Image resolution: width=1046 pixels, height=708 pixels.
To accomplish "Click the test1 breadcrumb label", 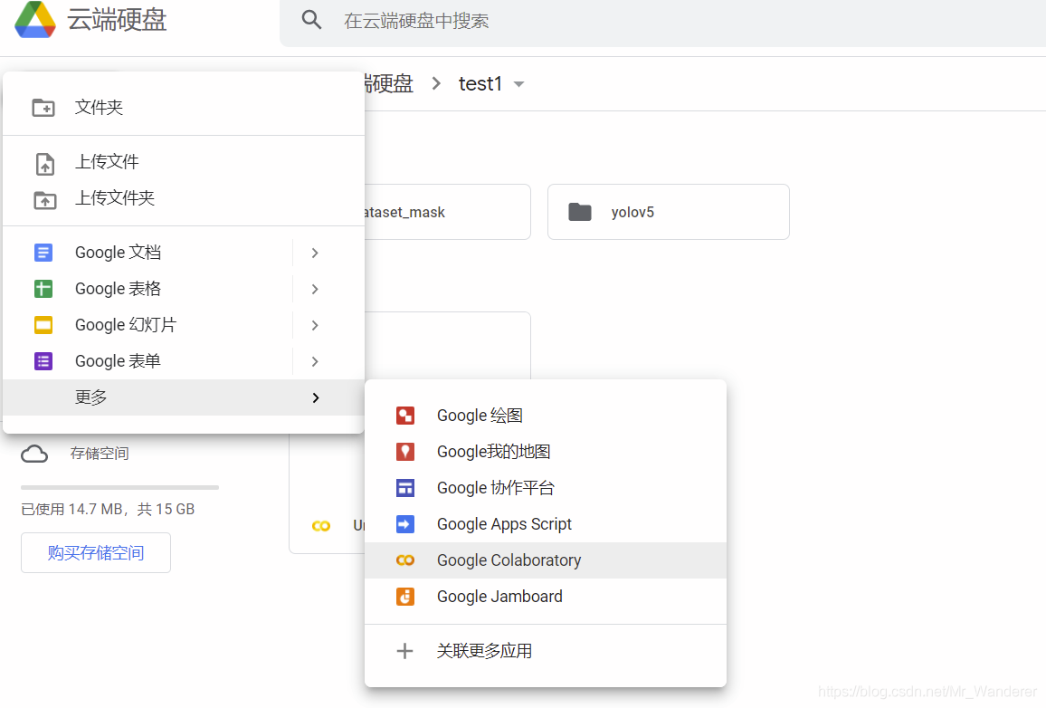I will (480, 84).
